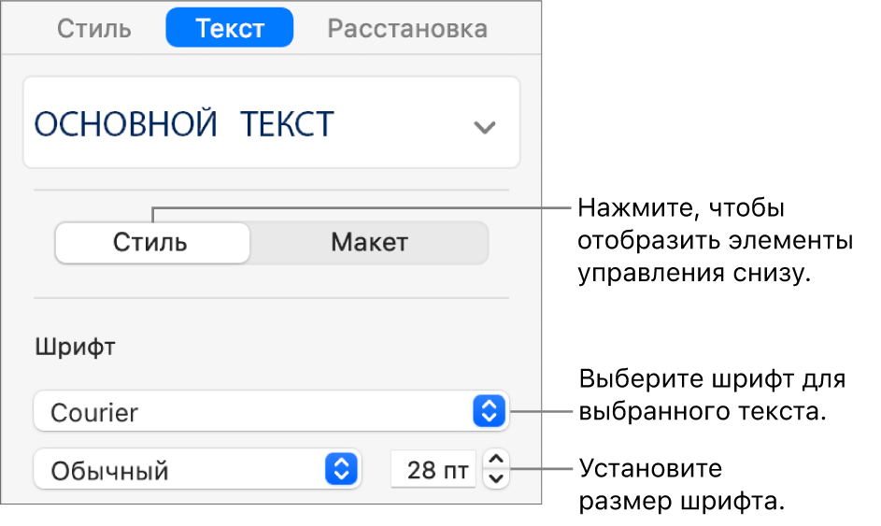This screenshot has height=526, width=881.
Task: Select the Стиль segment button
Action: 152,243
